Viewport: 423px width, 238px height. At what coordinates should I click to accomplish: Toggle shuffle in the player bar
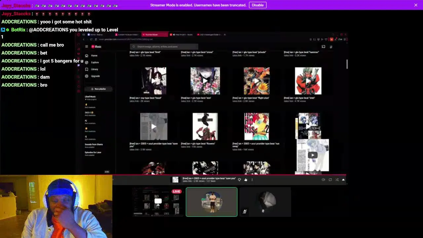(337, 180)
